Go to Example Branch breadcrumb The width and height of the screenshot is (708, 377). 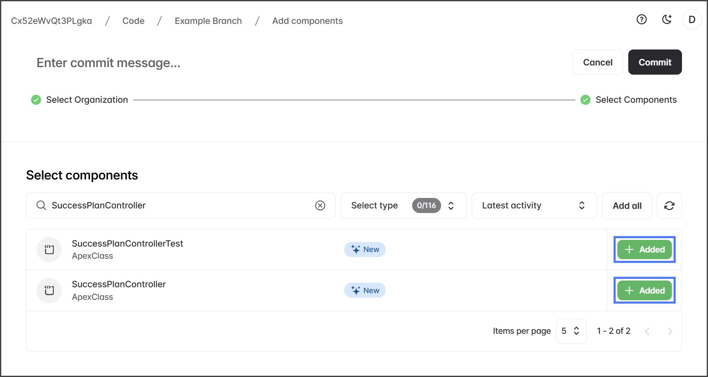pyautogui.click(x=208, y=21)
